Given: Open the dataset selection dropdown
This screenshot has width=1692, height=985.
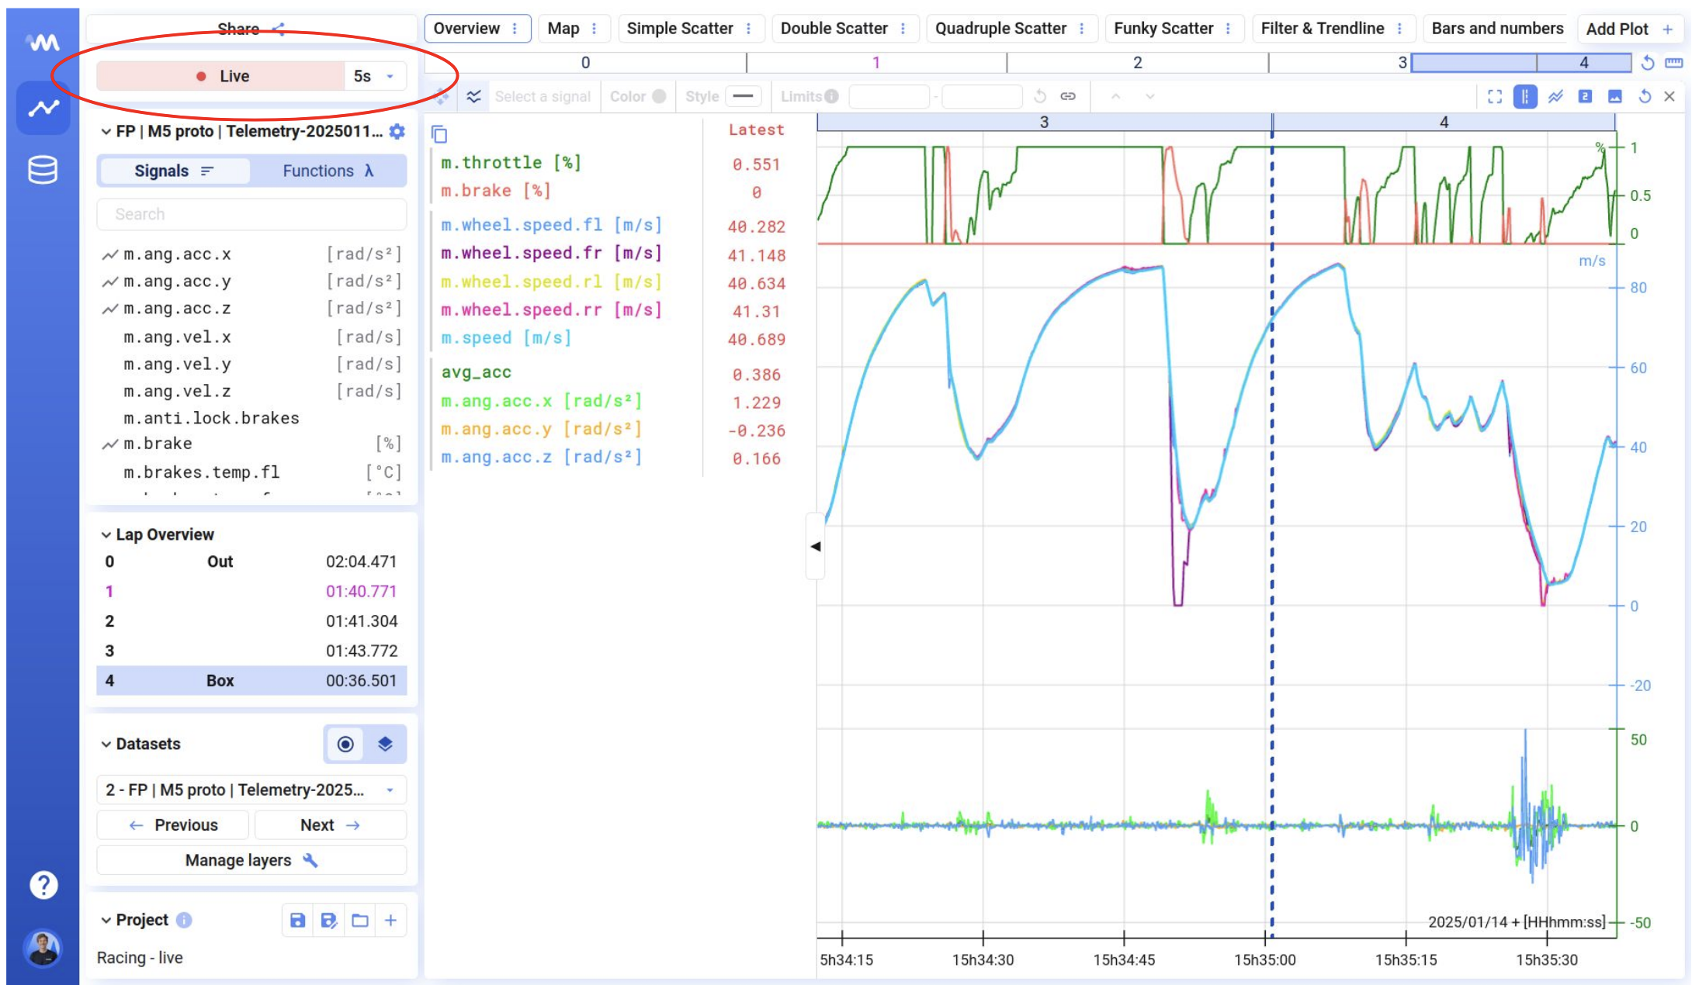Looking at the screenshot, I should [x=251, y=790].
